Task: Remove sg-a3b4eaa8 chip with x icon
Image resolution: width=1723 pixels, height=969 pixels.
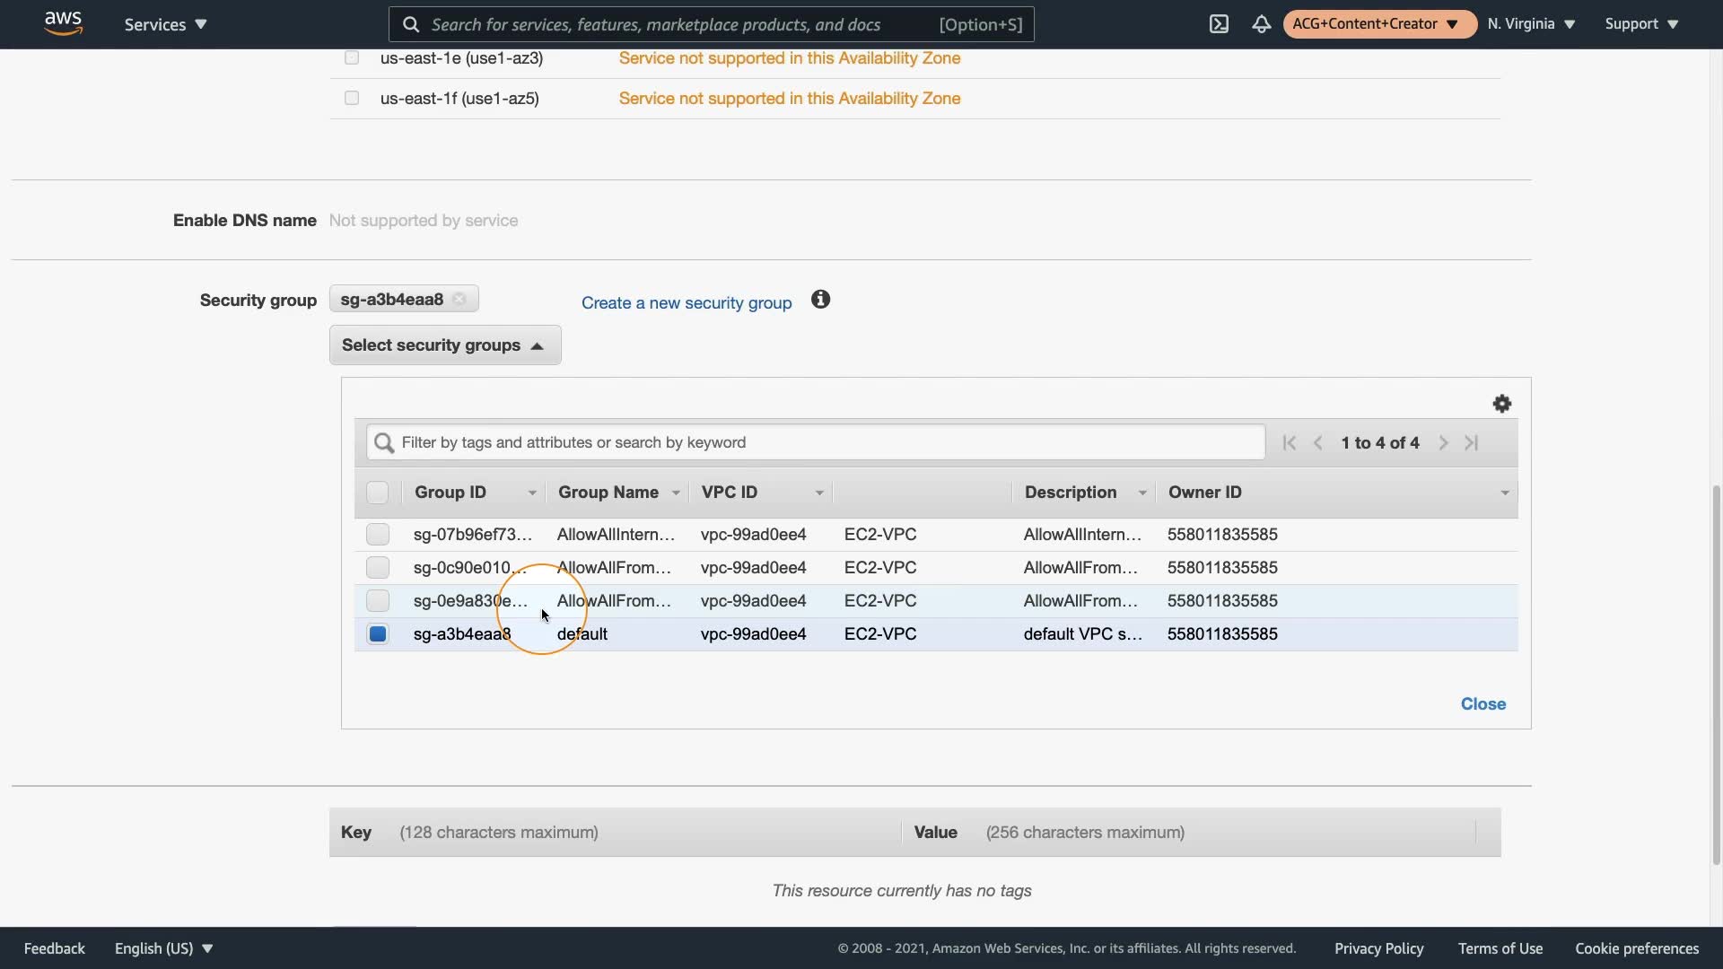Action: 459,300
